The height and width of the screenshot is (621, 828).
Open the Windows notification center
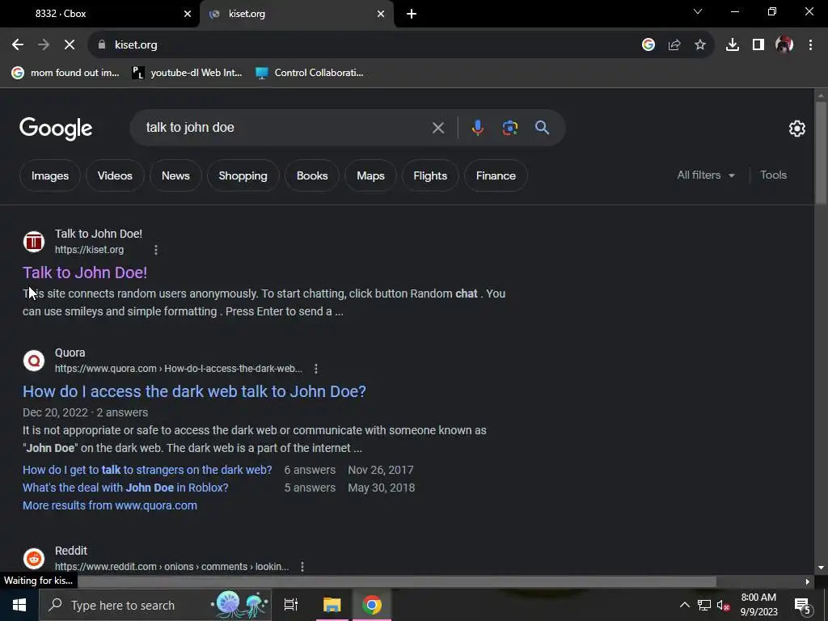(803, 606)
